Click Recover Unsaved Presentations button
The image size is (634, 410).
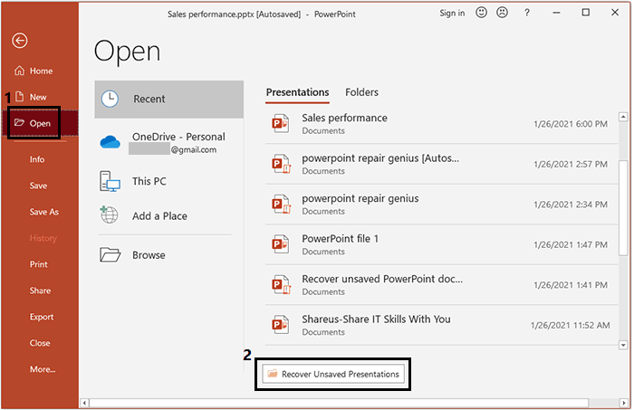point(333,374)
